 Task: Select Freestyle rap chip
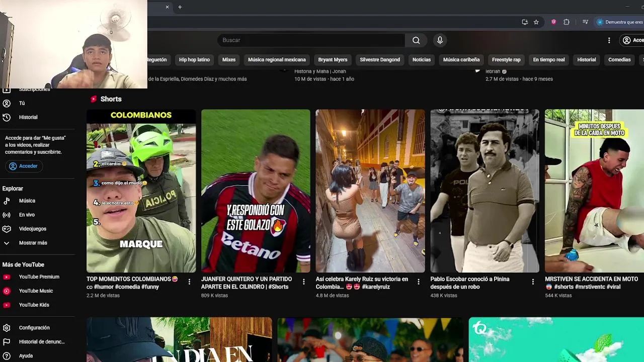pos(506,59)
